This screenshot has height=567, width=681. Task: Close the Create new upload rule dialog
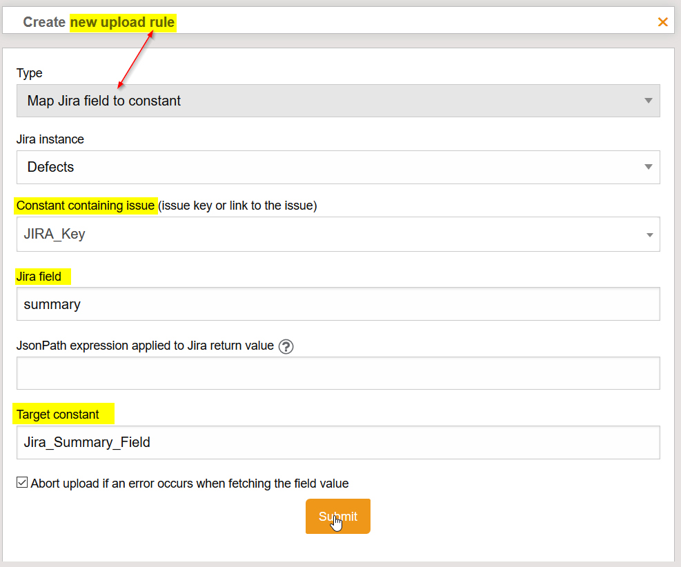coord(662,22)
